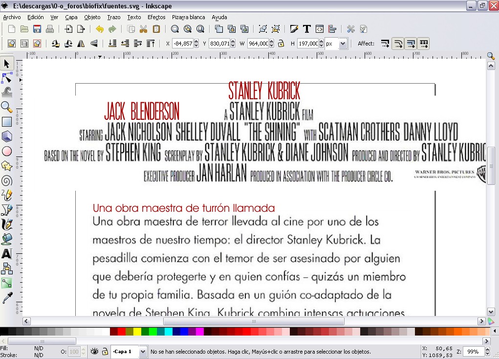Click the zoom percentage field

point(473,352)
